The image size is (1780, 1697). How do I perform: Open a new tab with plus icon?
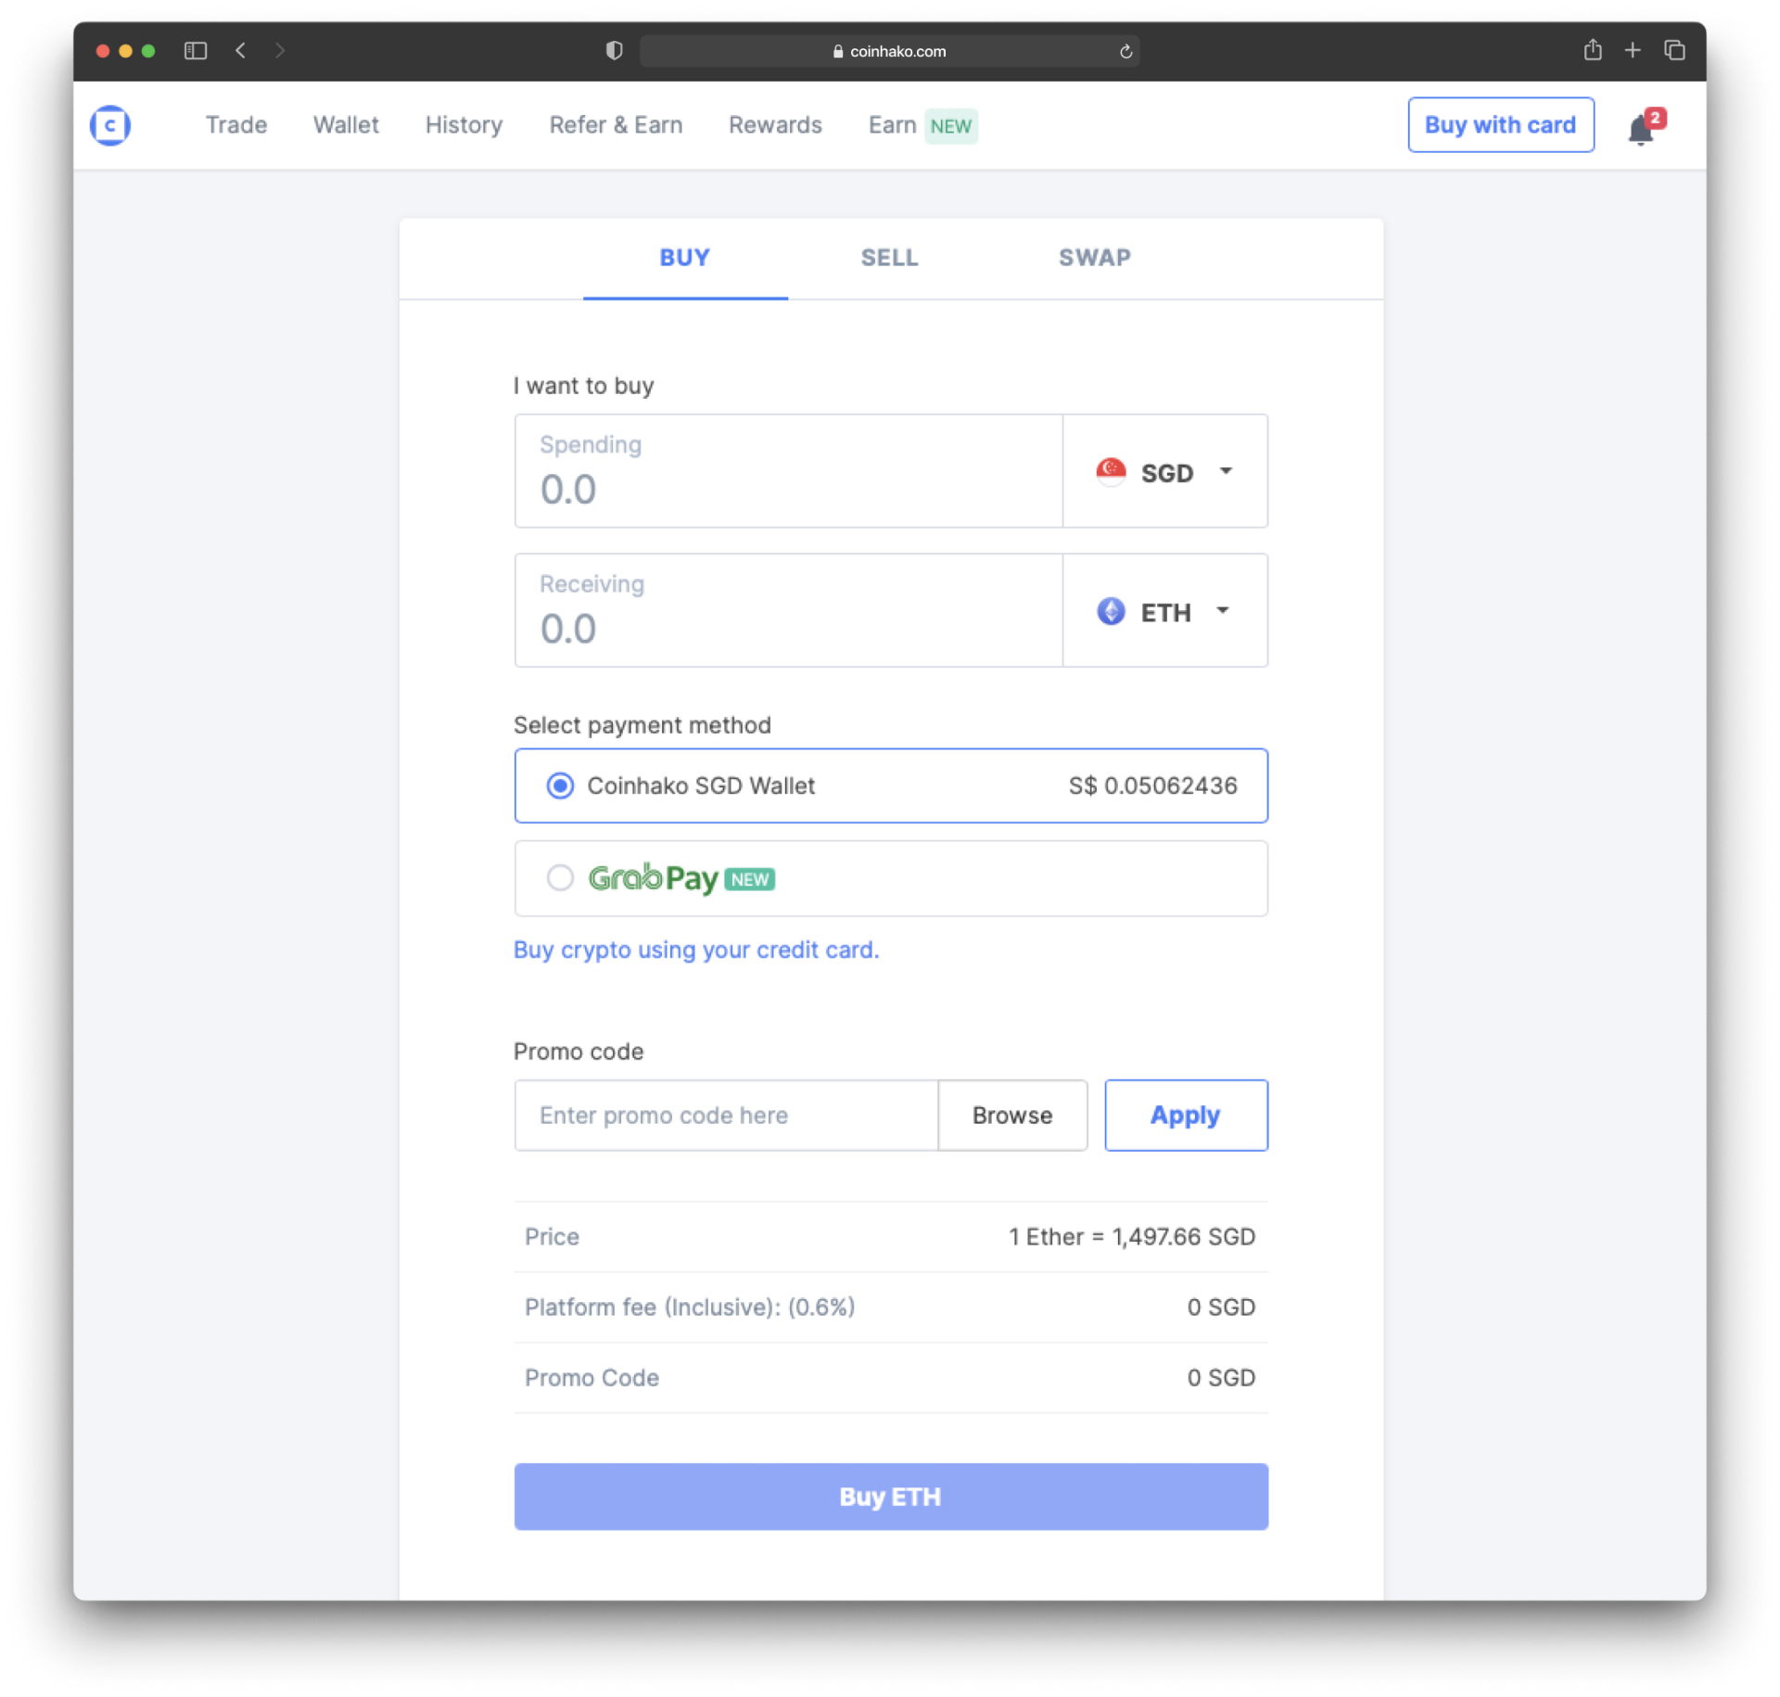coord(1633,50)
